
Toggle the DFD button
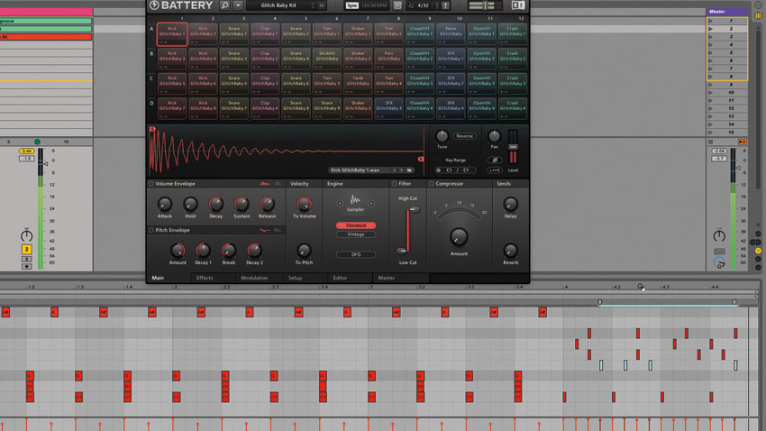[356, 254]
